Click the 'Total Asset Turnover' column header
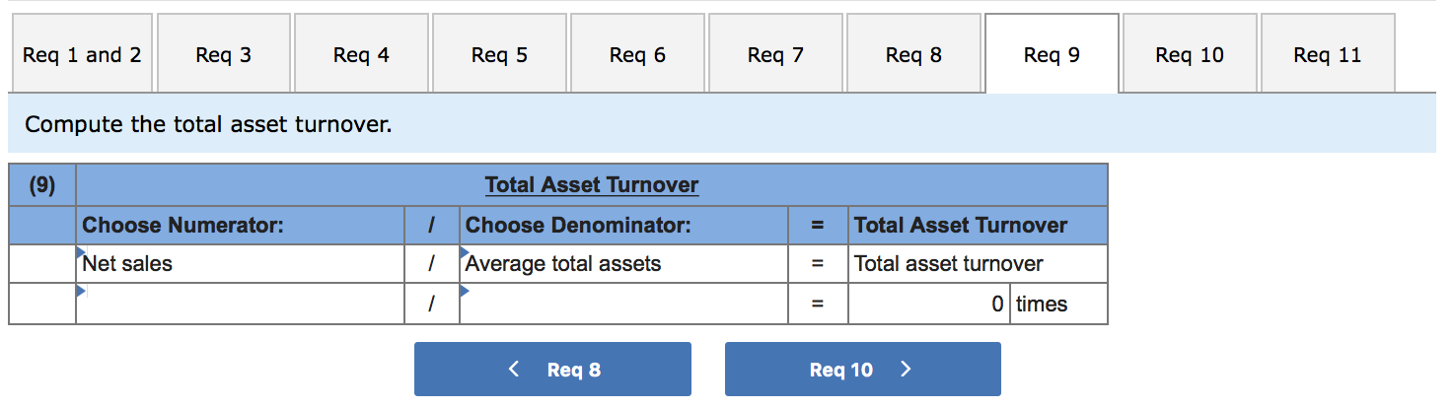This screenshot has width=1454, height=408. point(961,225)
